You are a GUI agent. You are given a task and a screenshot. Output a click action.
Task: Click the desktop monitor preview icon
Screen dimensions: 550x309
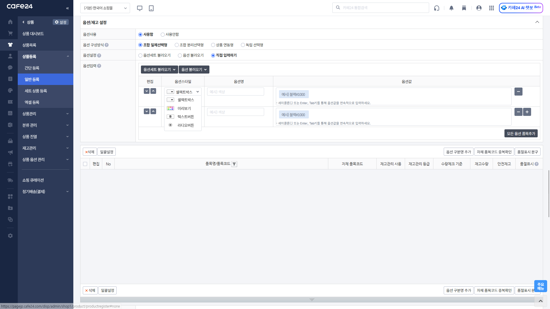(140, 8)
